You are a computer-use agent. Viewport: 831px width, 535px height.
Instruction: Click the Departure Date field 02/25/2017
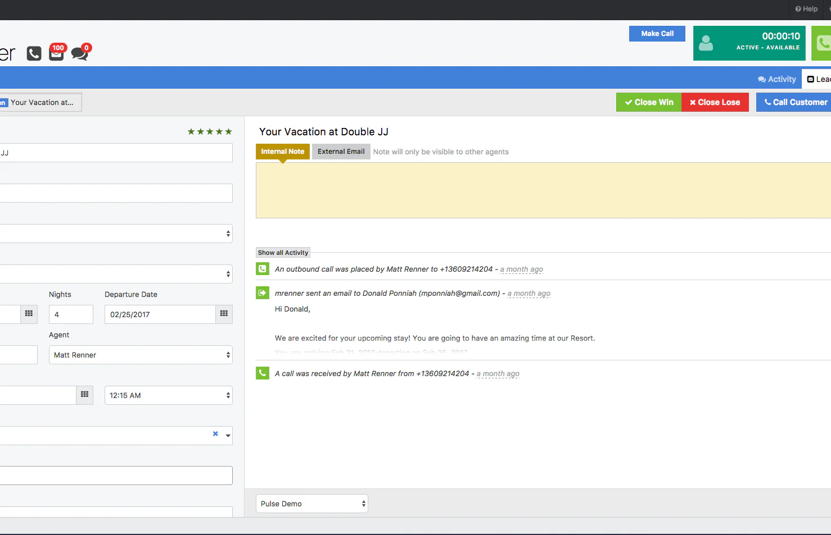(x=160, y=314)
